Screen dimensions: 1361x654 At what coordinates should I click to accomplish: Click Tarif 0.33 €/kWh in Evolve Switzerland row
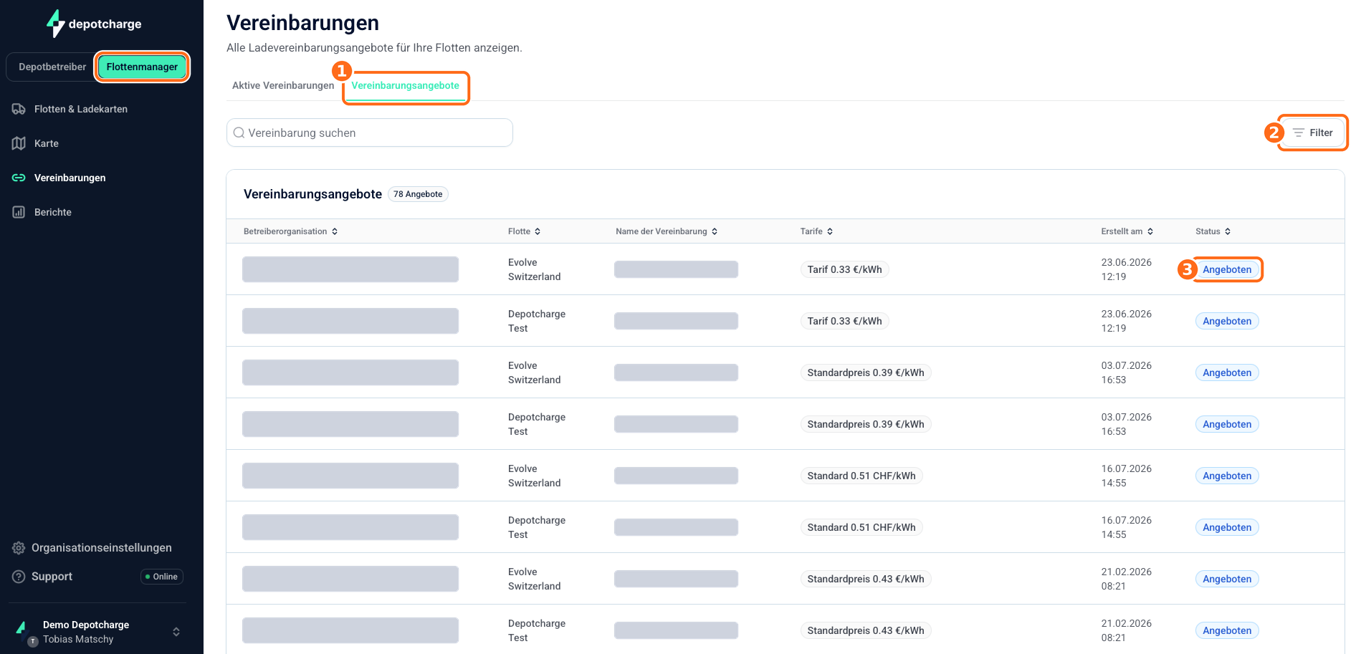844,269
